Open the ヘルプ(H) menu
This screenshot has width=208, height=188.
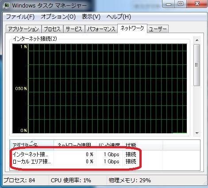[x=119, y=17]
